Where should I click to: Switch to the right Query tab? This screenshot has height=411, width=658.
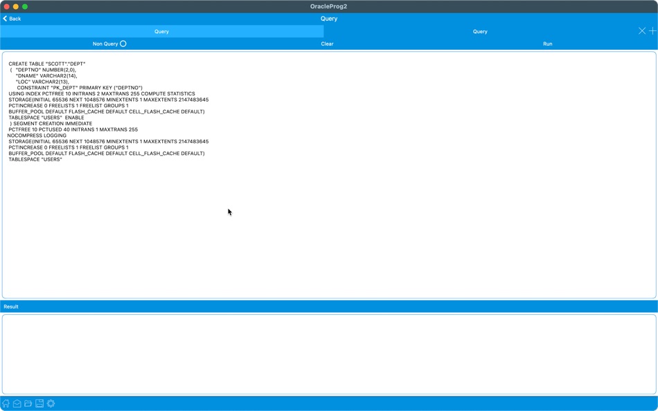click(480, 30)
